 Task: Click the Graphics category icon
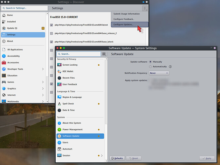[4, 88]
